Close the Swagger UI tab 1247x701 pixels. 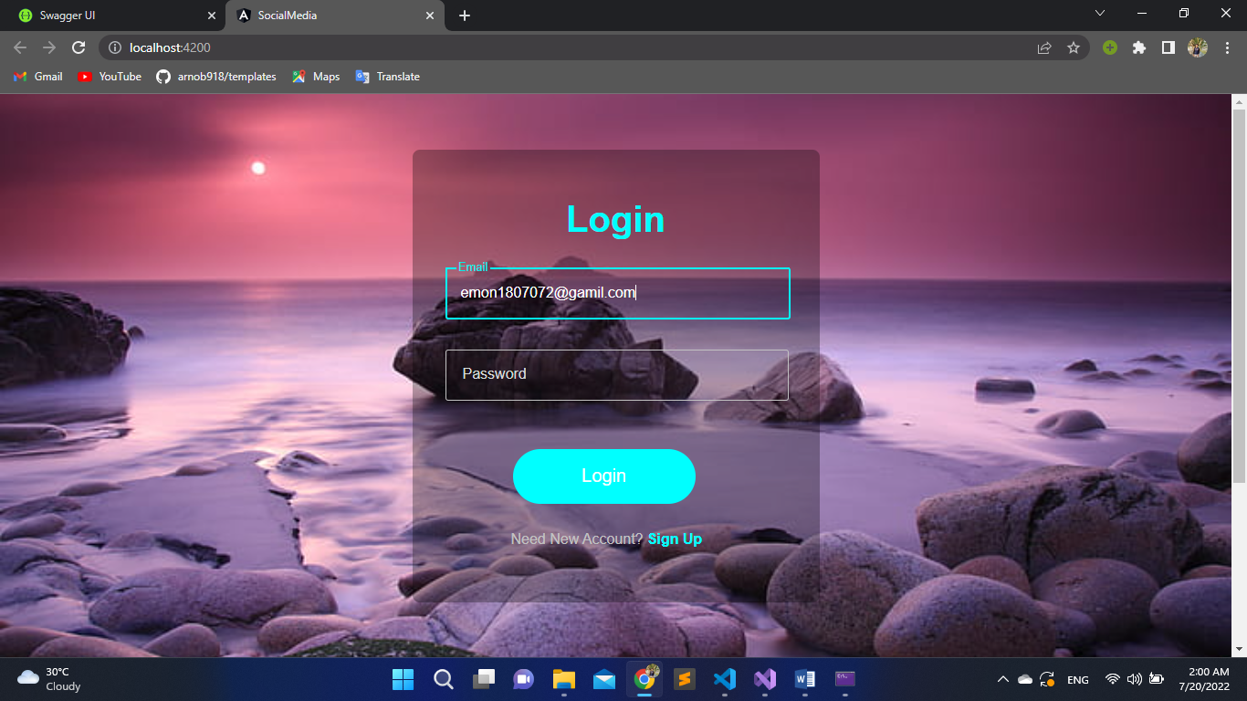point(212,16)
